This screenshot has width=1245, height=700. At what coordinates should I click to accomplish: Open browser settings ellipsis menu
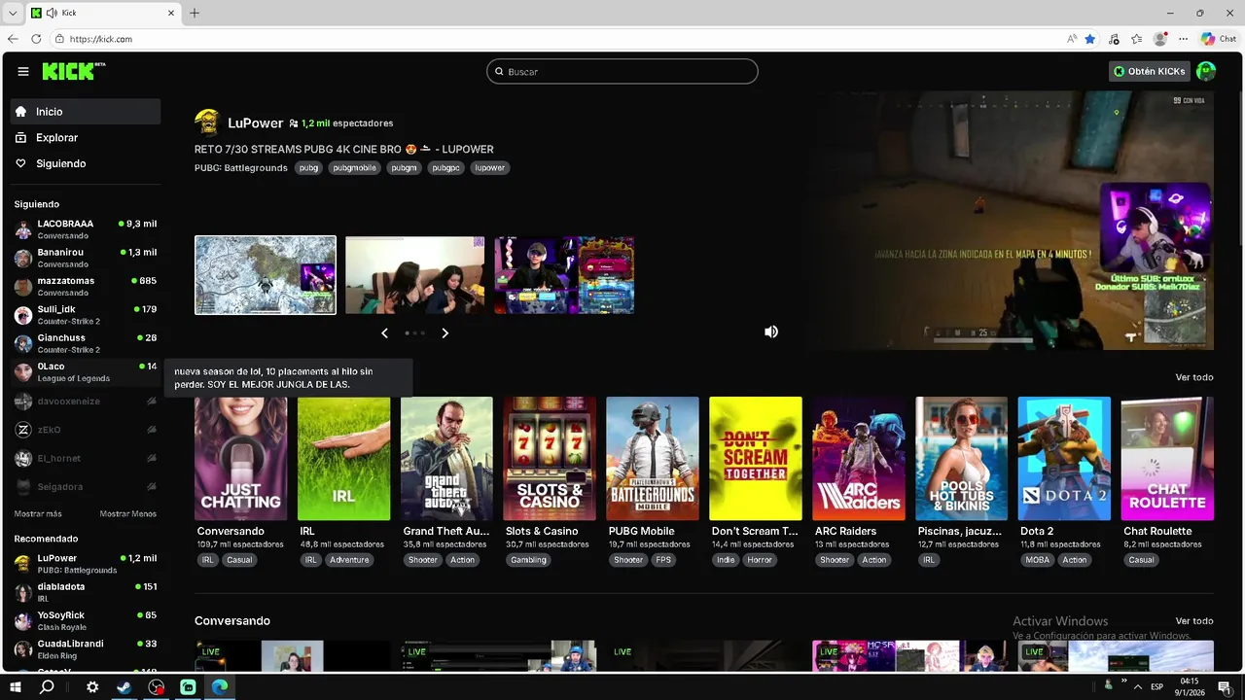point(1184,39)
